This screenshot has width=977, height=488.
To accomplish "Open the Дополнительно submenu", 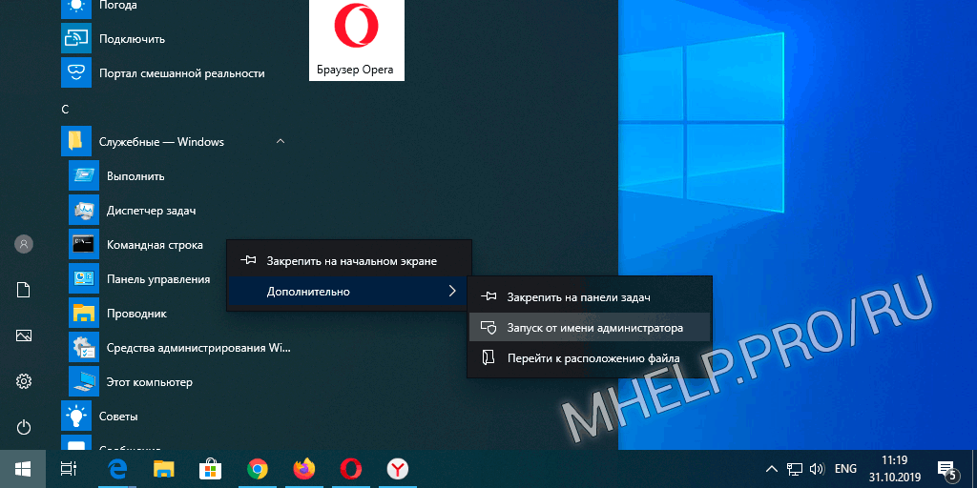I will [x=349, y=292].
